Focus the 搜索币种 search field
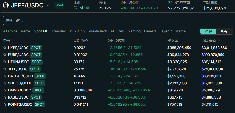The width and height of the screenshot is (235, 113). click(x=118, y=21)
